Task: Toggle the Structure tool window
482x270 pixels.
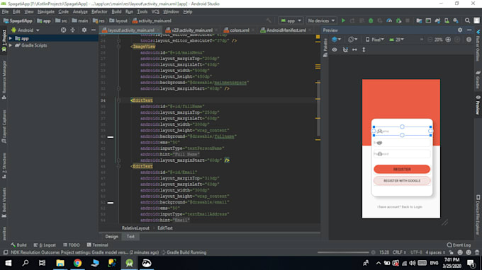Action: tap(4, 166)
